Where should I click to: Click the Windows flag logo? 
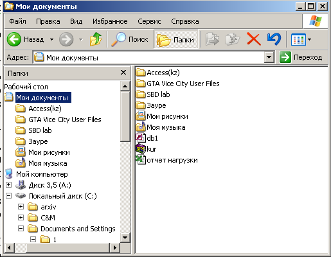pos(315,21)
